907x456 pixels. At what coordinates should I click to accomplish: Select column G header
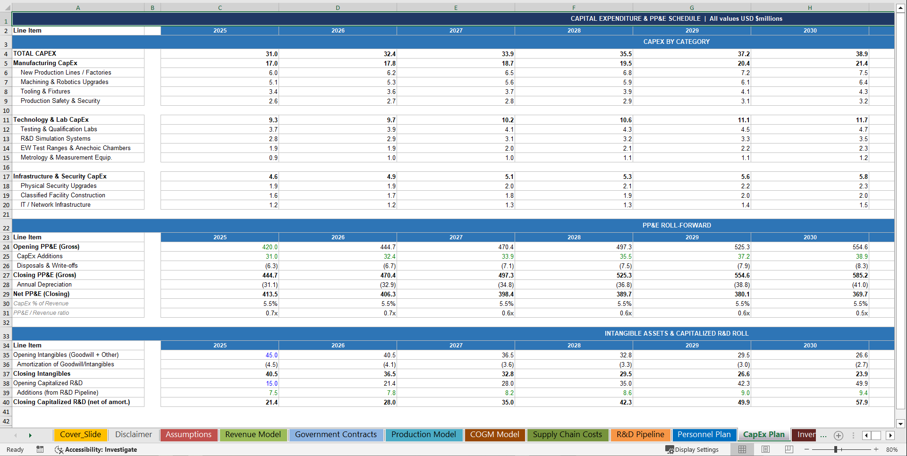click(691, 8)
